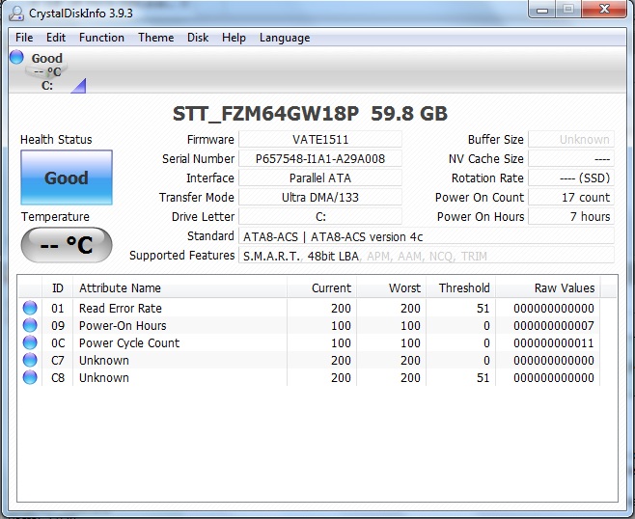The image size is (635, 519).
Task: Minimize the CrystalDiskInfo window
Action: coord(541,10)
